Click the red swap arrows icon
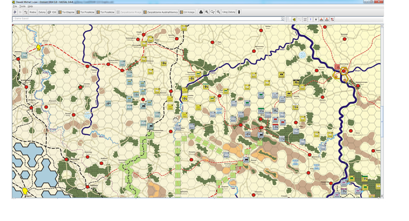The image size is (409, 221). 332,19
